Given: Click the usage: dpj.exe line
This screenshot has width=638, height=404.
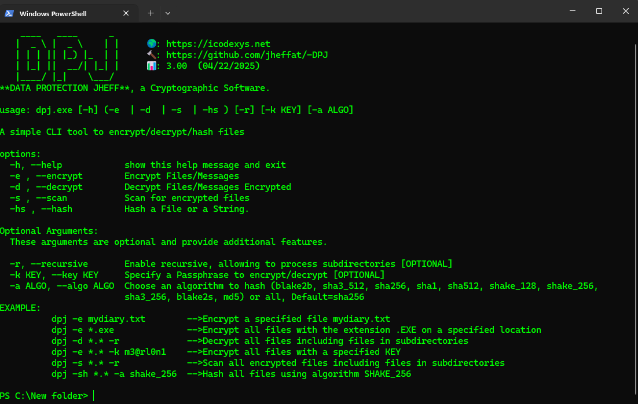Looking at the screenshot, I should point(177,110).
